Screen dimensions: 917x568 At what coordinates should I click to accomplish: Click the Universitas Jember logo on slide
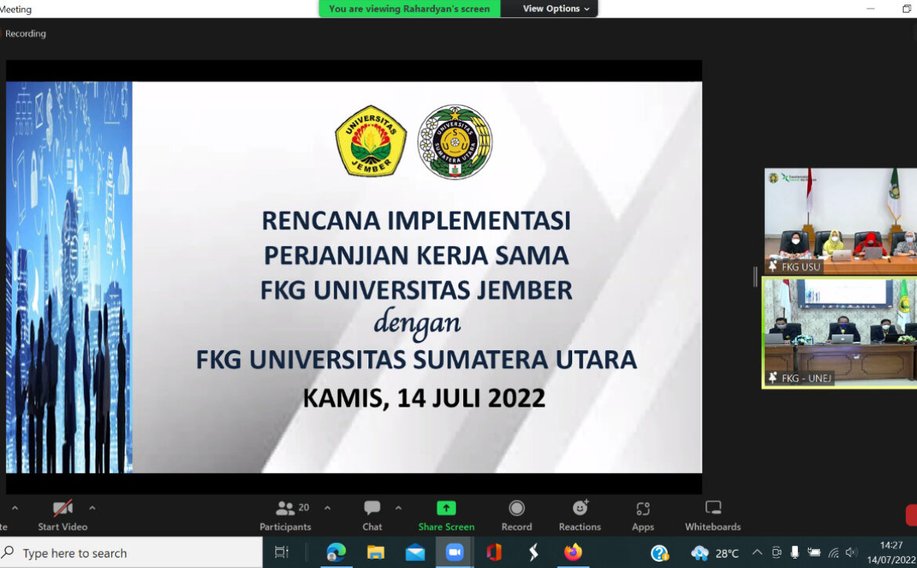pyautogui.click(x=371, y=141)
